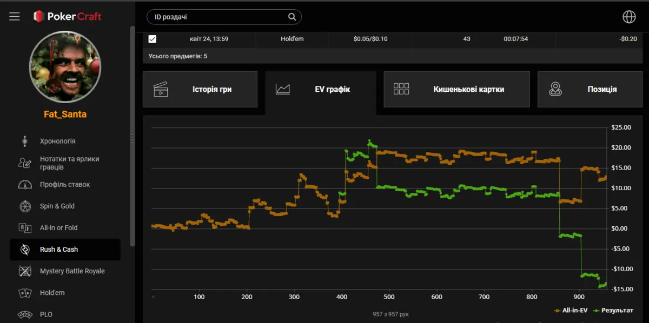Click the search magnifier icon
Screen dimensions: 649x323
292,17
